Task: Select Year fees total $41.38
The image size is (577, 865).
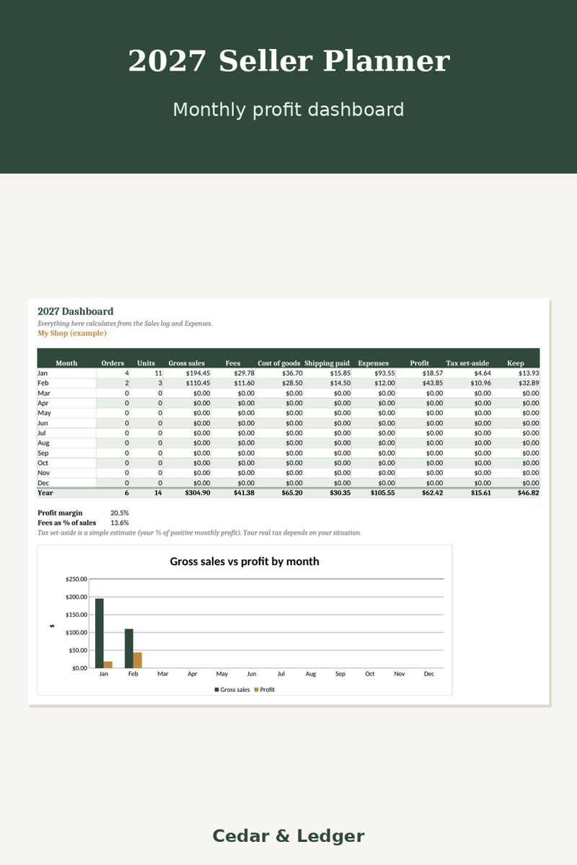Action: (244, 493)
